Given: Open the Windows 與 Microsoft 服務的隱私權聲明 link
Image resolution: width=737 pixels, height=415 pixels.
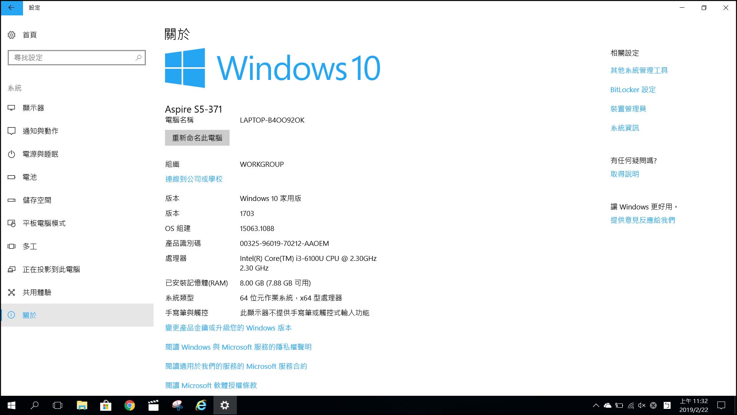Looking at the screenshot, I should [x=238, y=347].
